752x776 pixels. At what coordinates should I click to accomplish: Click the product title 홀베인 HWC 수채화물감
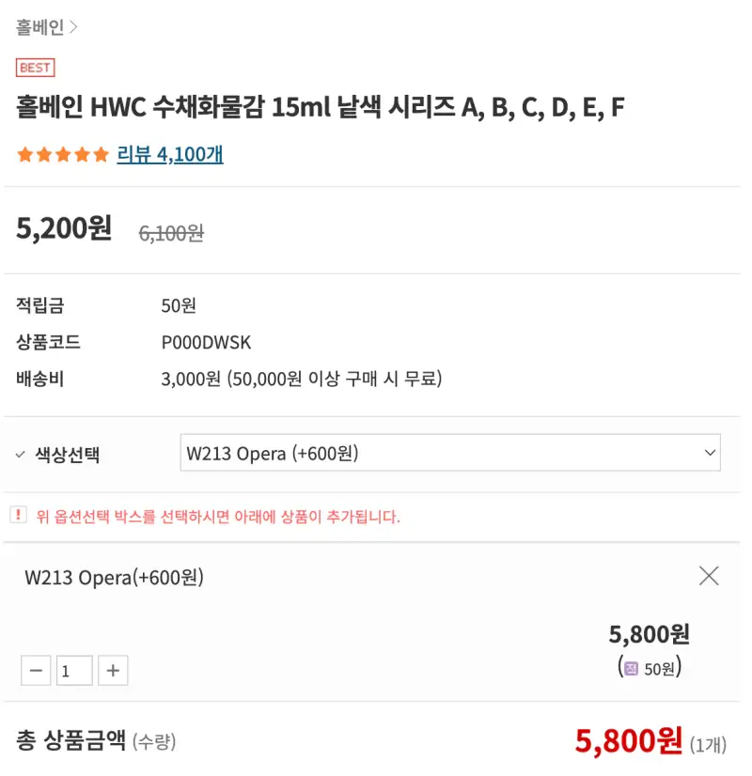[320, 108]
